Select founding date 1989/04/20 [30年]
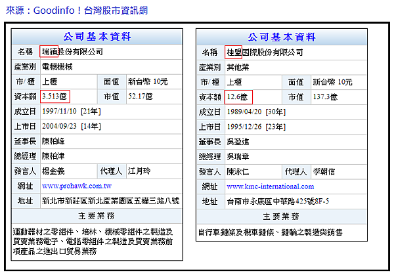This screenshot has height=277, width=394. click(x=256, y=112)
